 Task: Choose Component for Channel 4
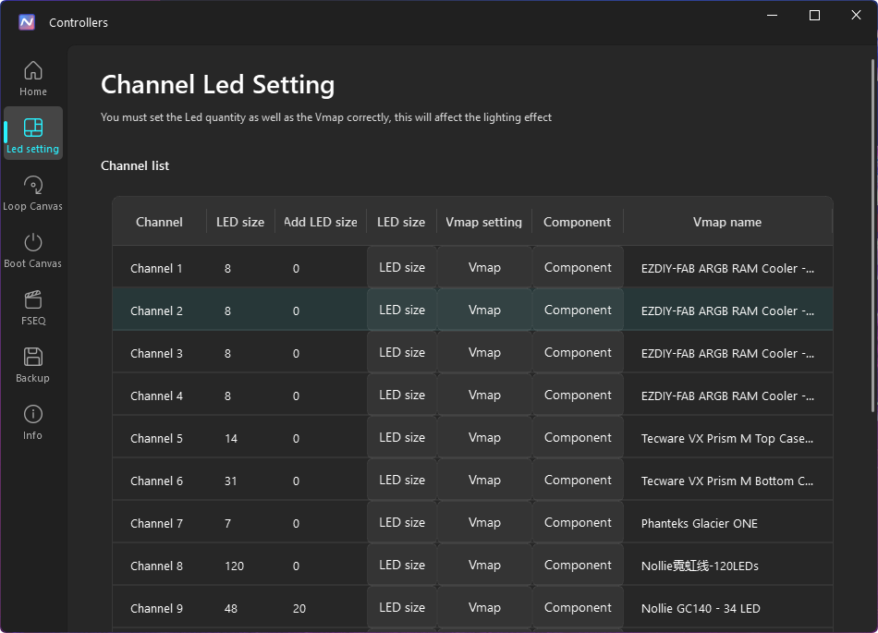pyautogui.click(x=578, y=396)
